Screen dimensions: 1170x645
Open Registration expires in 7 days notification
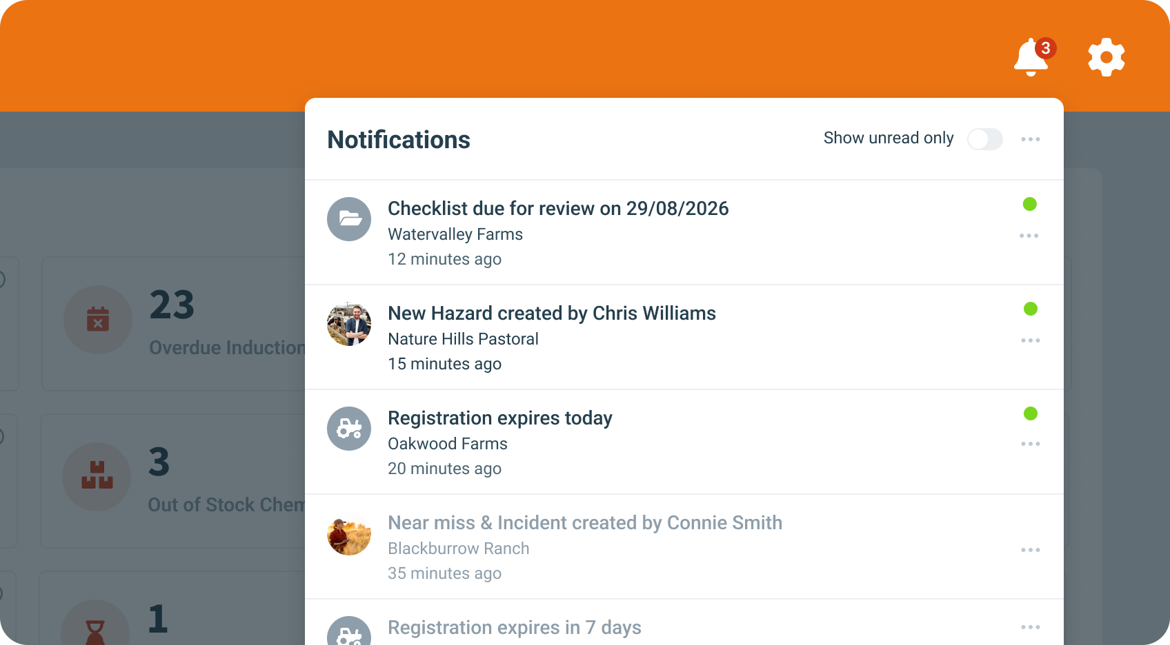tap(684, 623)
